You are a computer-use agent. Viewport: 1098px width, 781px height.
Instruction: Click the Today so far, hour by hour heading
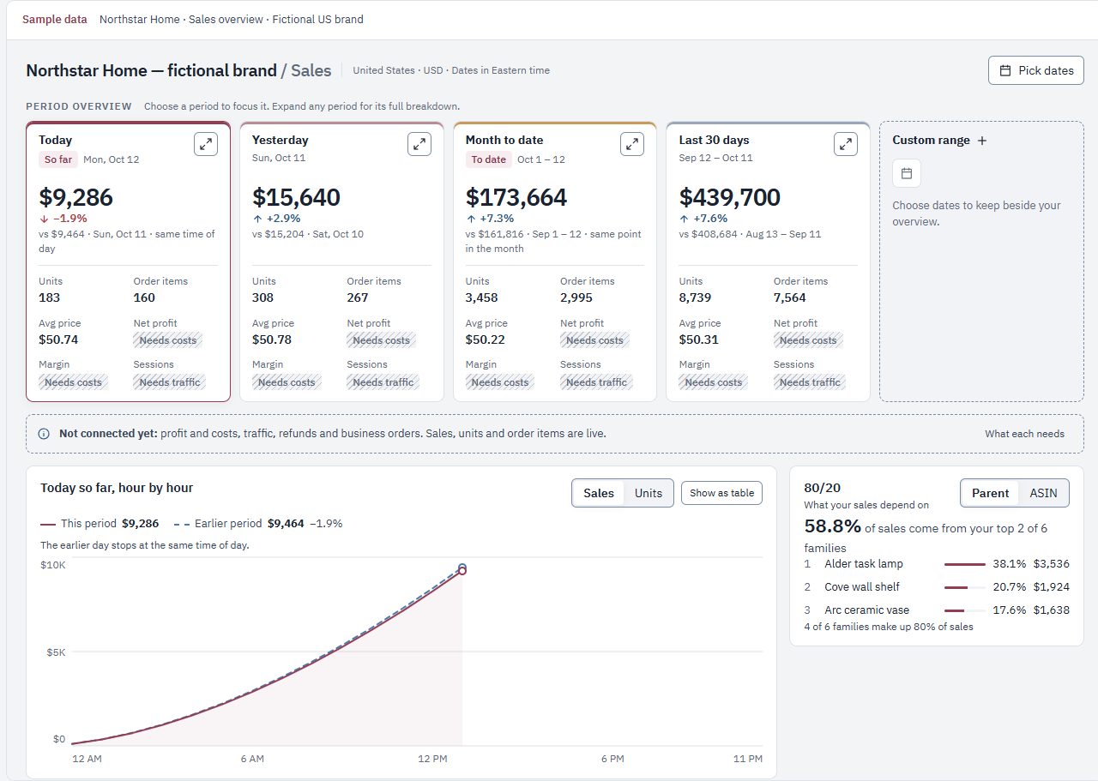click(117, 488)
